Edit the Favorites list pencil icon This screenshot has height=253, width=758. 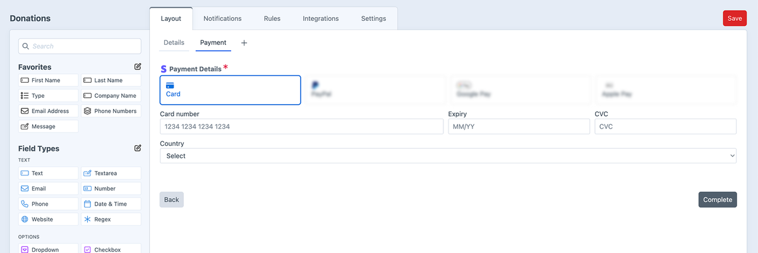point(138,67)
